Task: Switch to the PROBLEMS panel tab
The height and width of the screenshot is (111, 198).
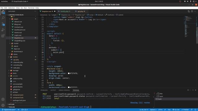Action: coord(44,90)
